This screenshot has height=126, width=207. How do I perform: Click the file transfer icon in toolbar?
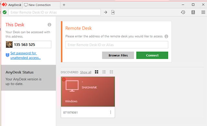coord(113,12)
